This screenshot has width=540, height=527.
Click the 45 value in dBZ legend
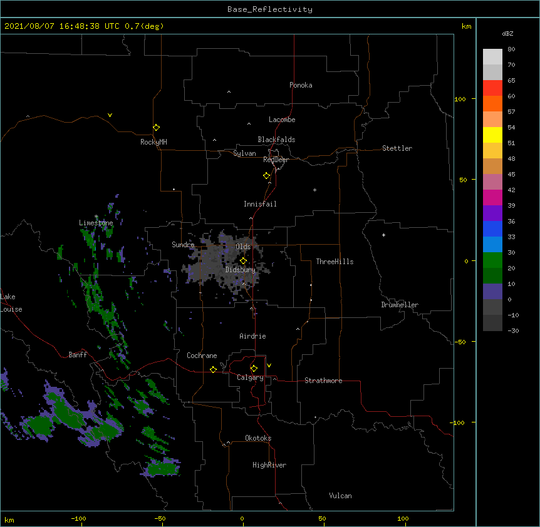(511, 175)
